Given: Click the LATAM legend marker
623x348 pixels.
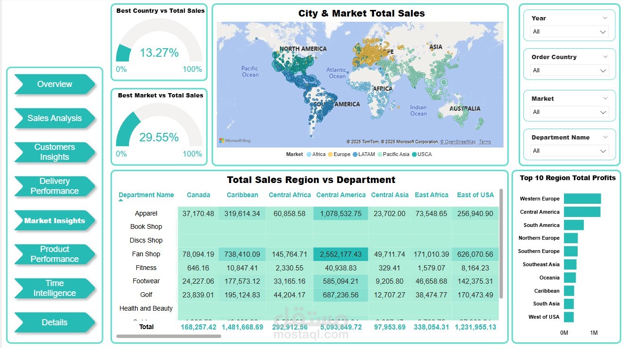Looking at the screenshot, I should click(x=355, y=154).
